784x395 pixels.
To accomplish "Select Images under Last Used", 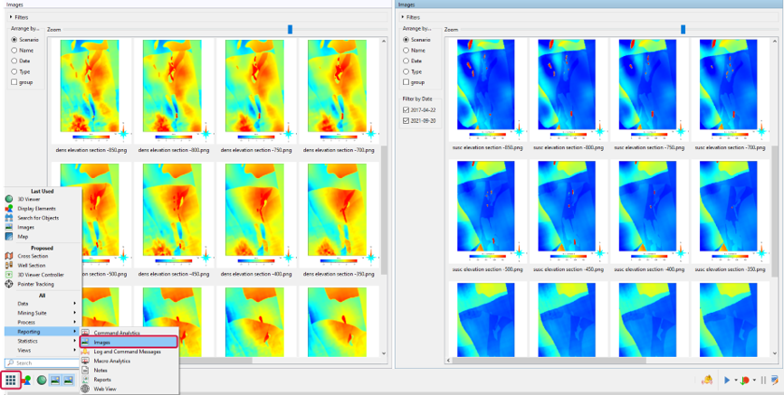I will (43, 227).
